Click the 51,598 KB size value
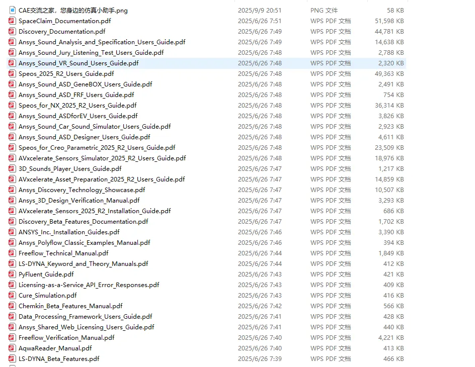 (389, 21)
